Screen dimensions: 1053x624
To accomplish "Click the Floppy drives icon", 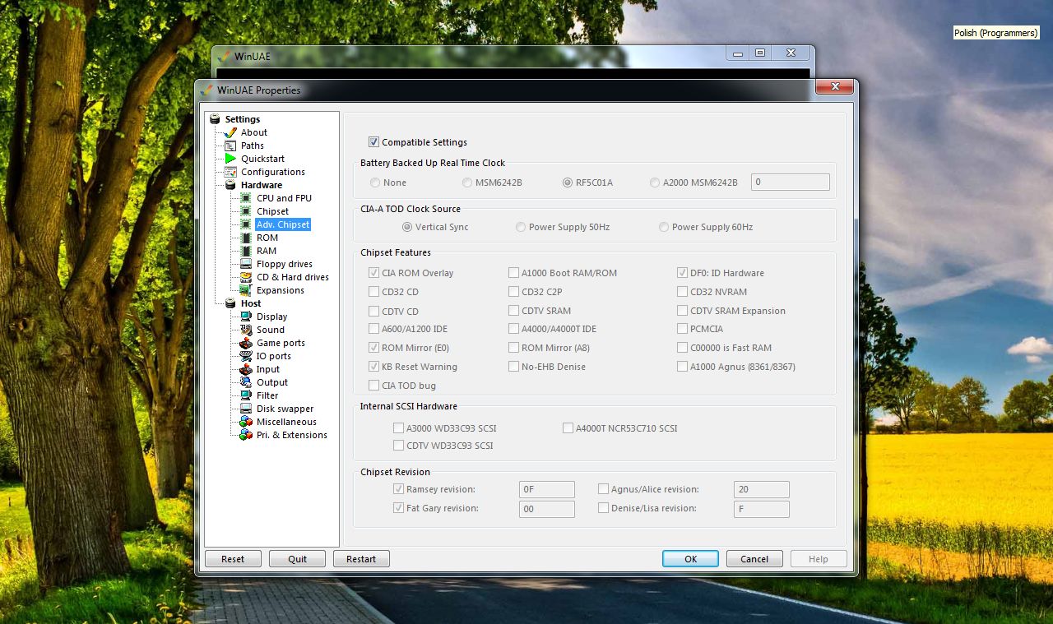I will (246, 264).
